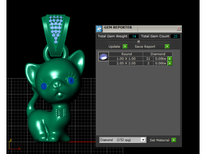Select the Total Gem Count value 23
206x154 pixels.
[x=176, y=36]
